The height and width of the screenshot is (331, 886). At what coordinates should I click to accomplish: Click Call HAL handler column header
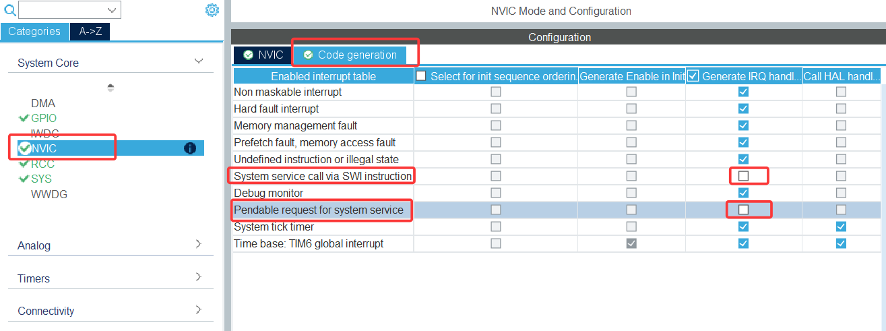click(x=842, y=76)
